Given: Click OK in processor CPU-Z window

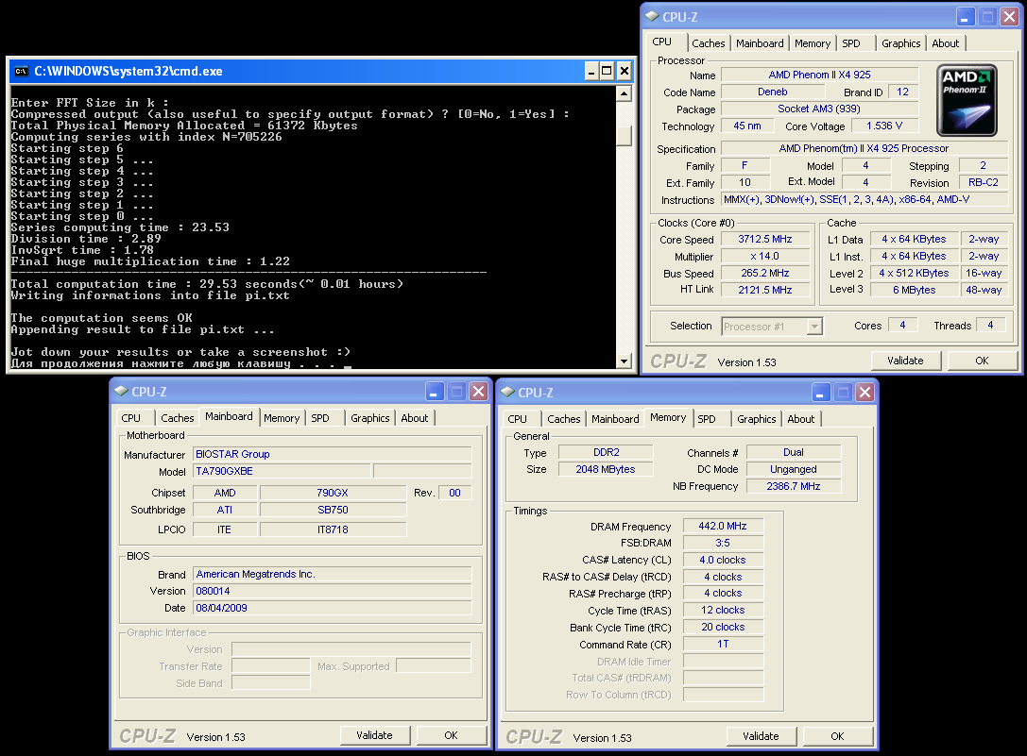Looking at the screenshot, I should coord(982,361).
